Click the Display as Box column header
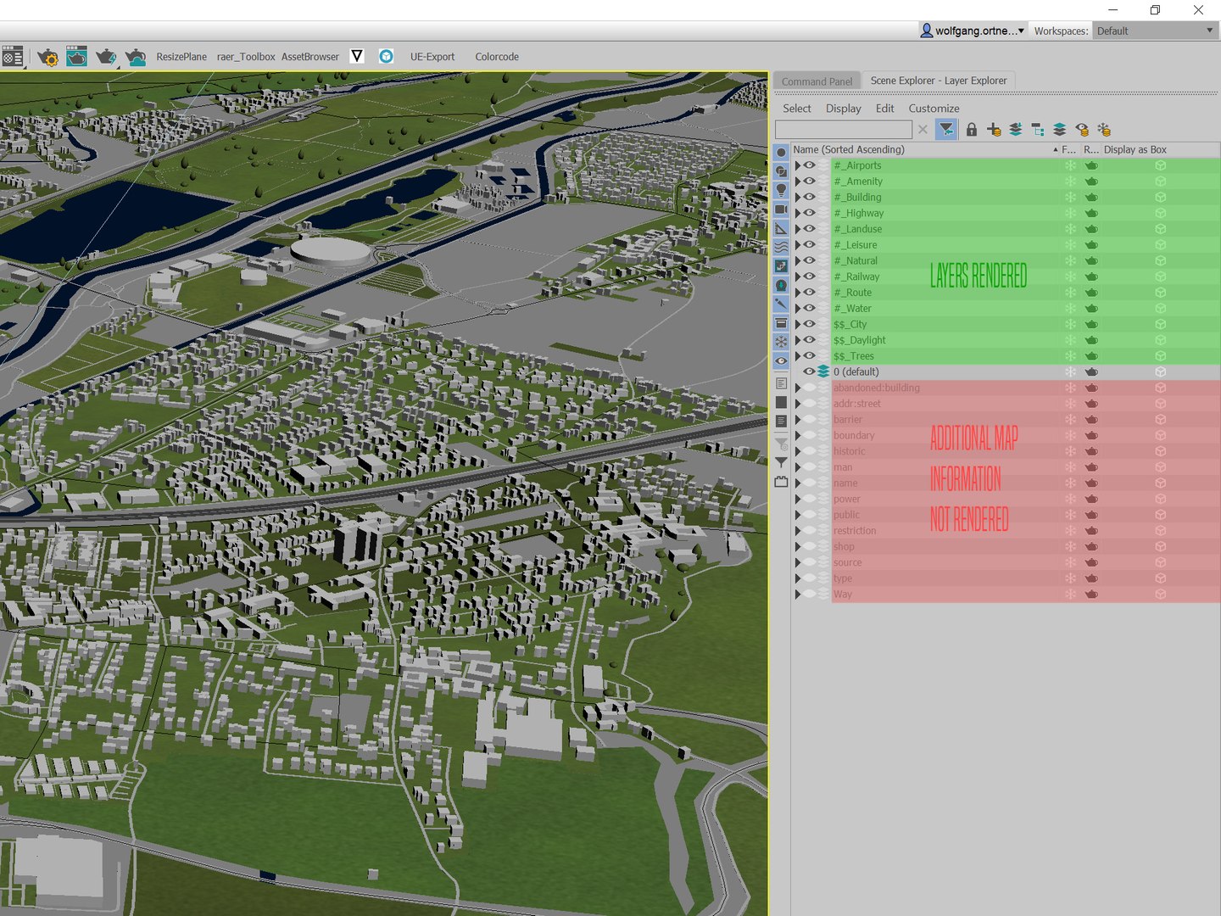 (x=1135, y=149)
